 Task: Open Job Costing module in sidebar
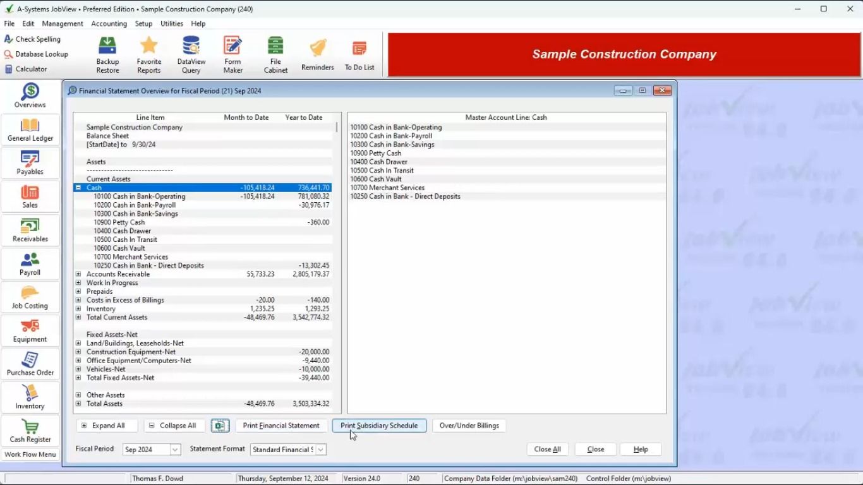[30, 297]
